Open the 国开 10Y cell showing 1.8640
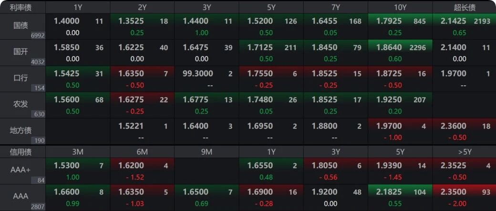 click(x=400, y=53)
